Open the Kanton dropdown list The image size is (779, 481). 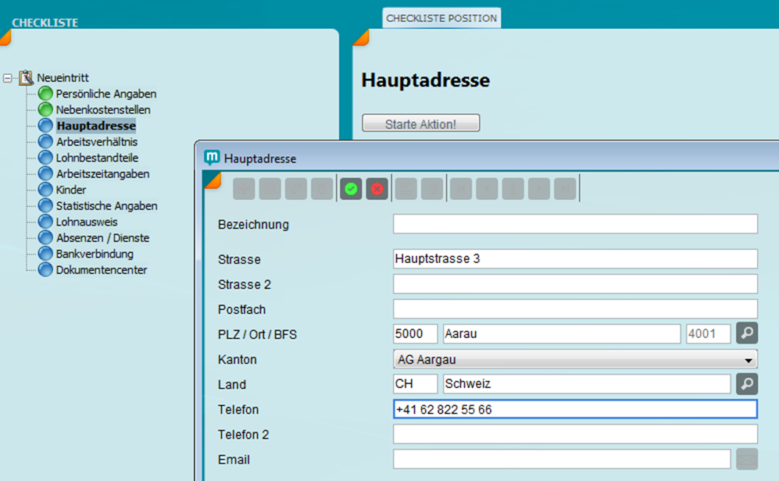(x=749, y=360)
